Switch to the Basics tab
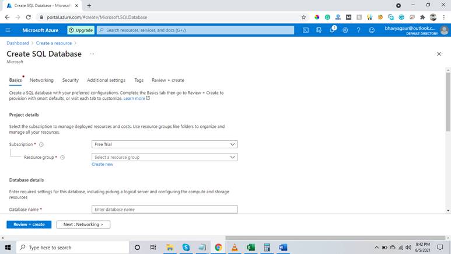The image size is (451, 254). [x=16, y=81]
